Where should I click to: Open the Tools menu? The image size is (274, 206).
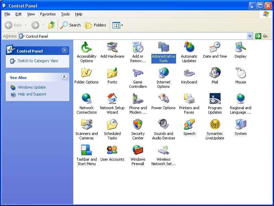coord(65,14)
